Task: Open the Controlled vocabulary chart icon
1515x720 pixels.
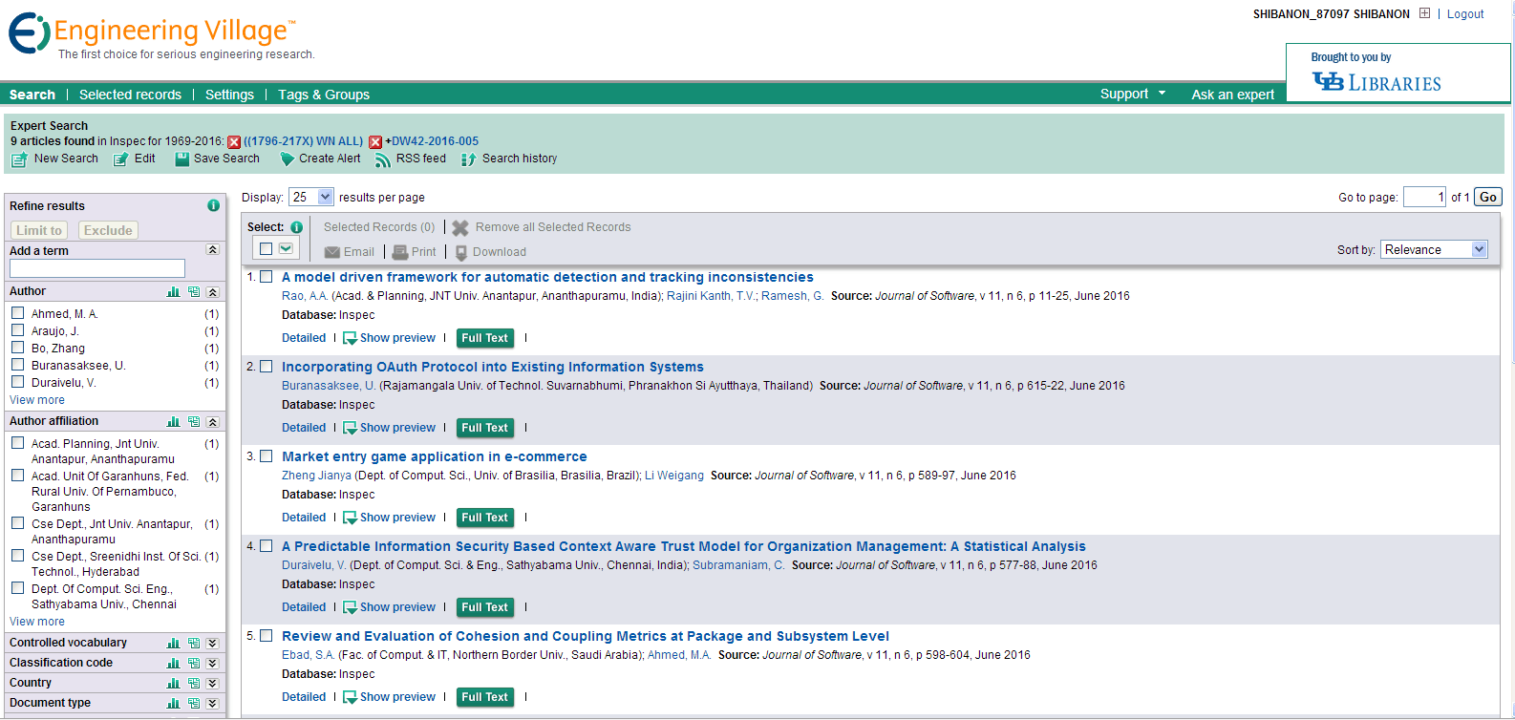Action: 174,643
